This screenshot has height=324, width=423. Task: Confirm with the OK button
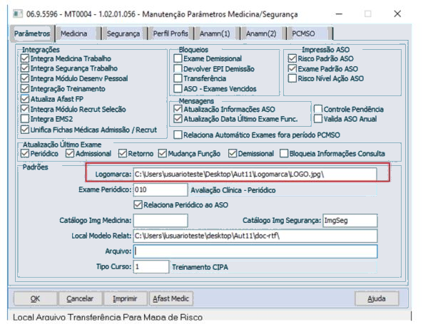coord(35,298)
